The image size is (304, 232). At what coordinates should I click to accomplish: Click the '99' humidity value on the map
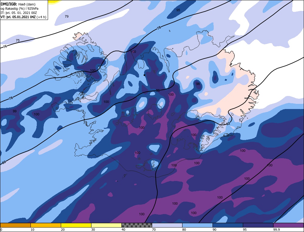coord(15,111)
